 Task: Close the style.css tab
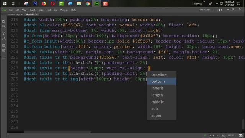[37, 15]
